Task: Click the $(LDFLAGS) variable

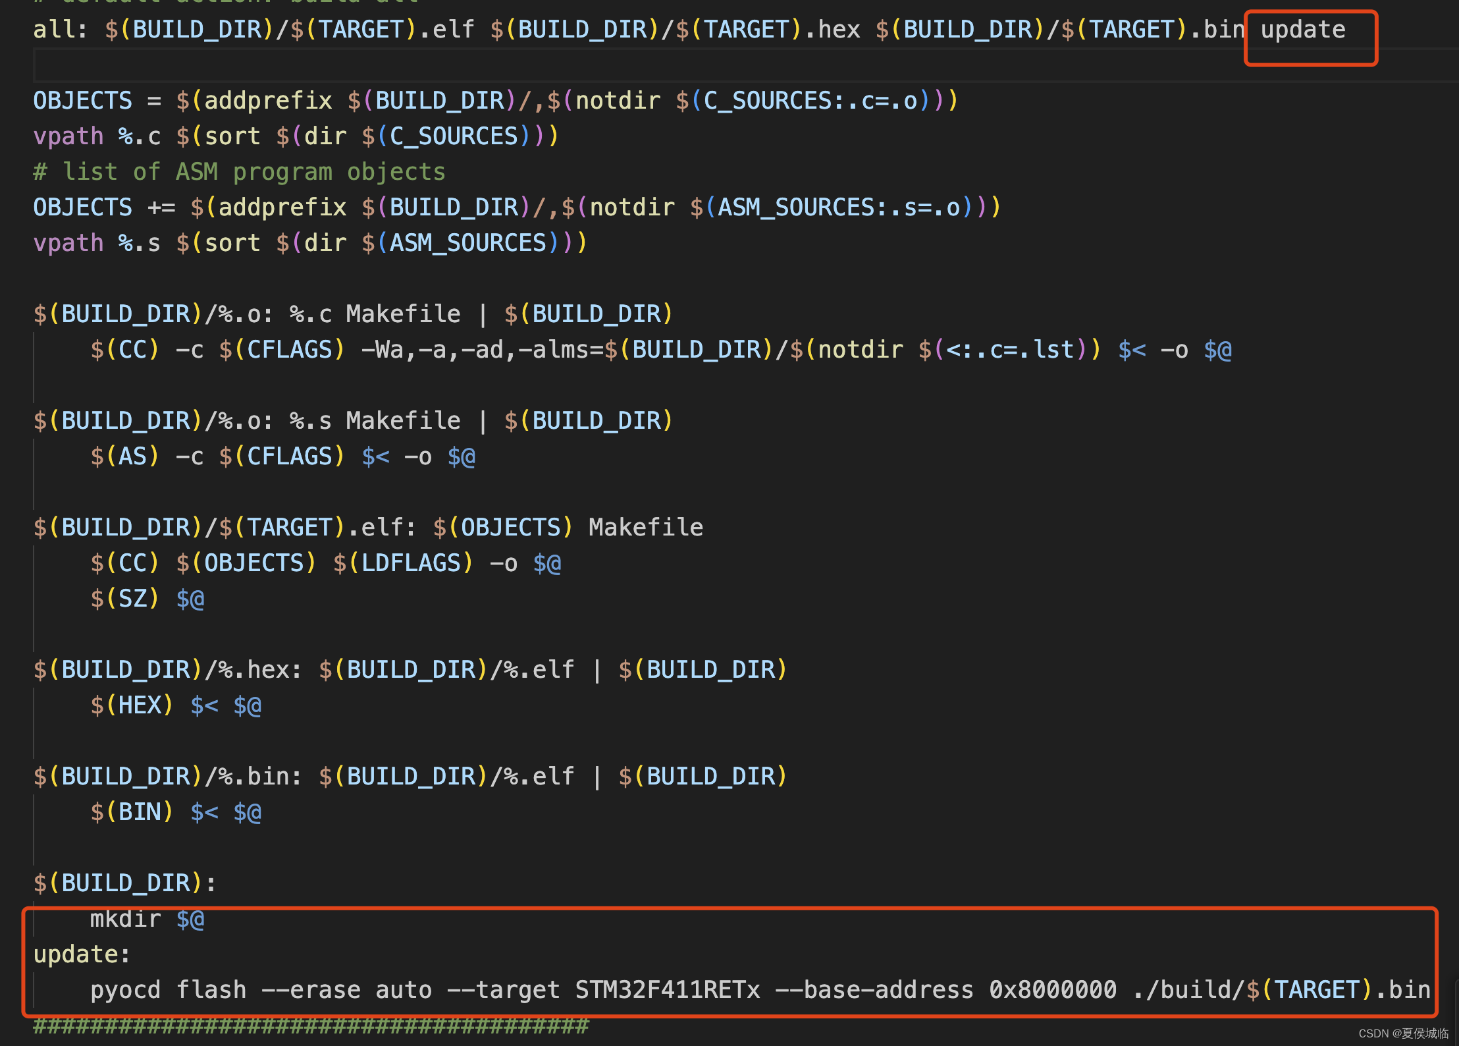Action: click(x=403, y=563)
